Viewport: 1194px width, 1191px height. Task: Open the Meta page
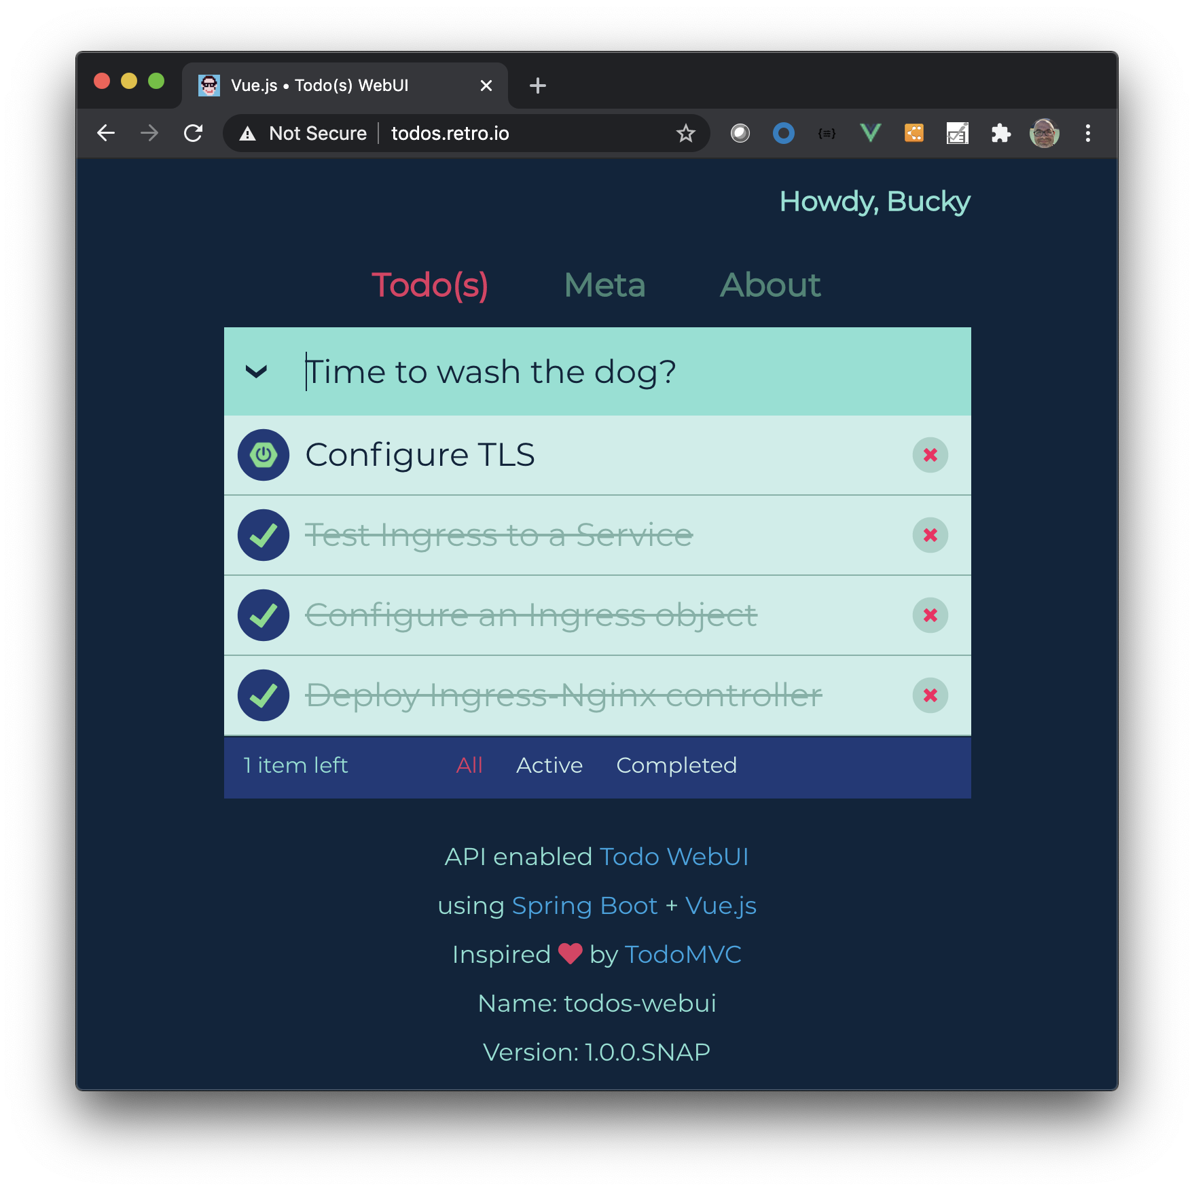(x=604, y=285)
